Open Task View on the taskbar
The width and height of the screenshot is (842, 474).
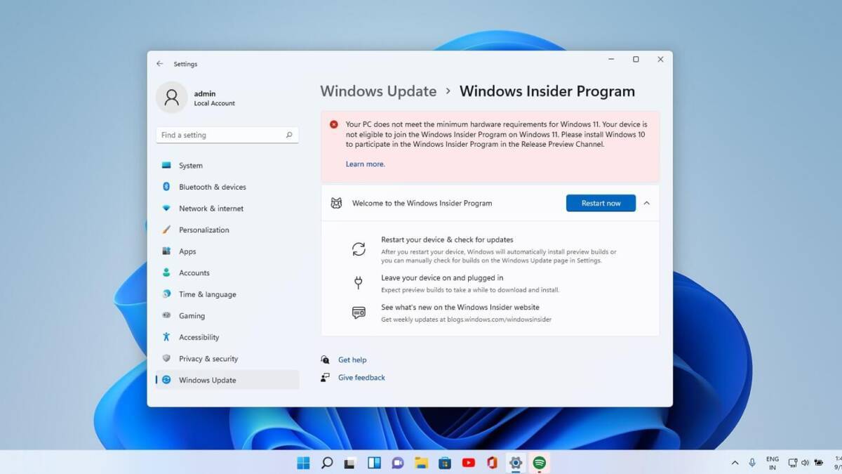350,463
